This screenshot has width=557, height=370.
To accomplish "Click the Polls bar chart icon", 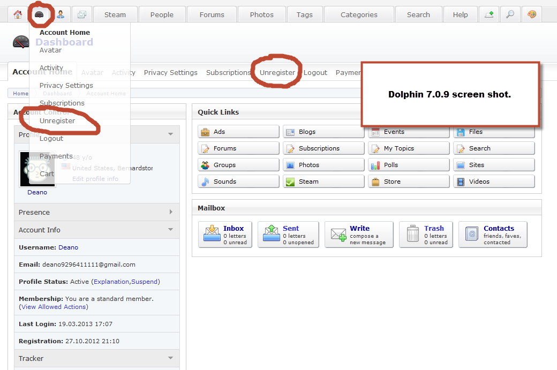I will pyautogui.click(x=375, y=165).
